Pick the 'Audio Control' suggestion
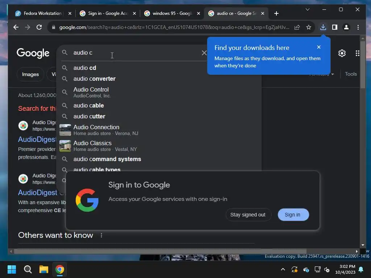This screenshot has width=371, height=278. coord(159,92)
